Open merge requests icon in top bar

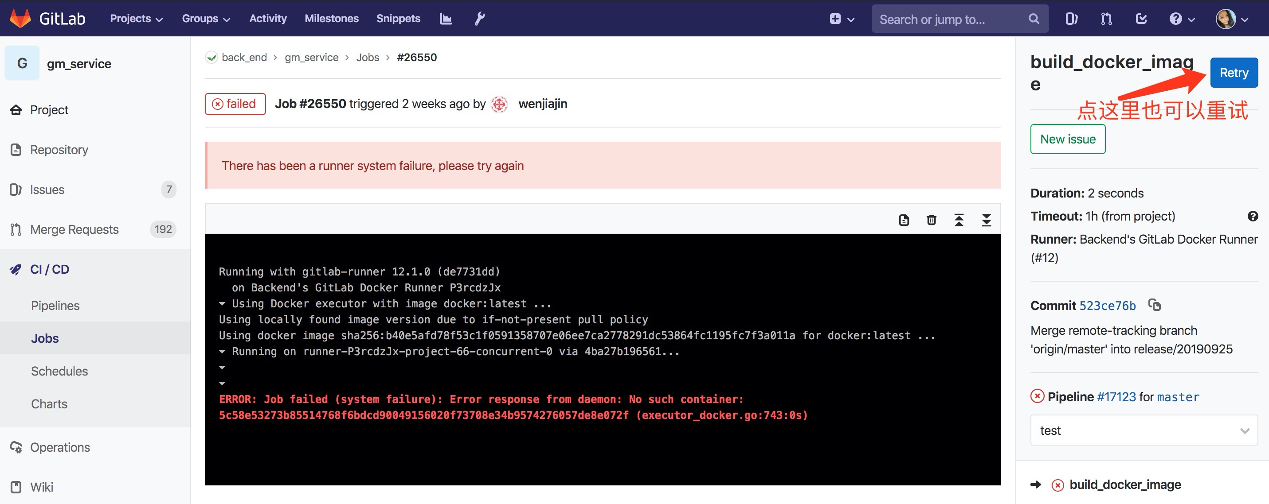coord(1106,19)
